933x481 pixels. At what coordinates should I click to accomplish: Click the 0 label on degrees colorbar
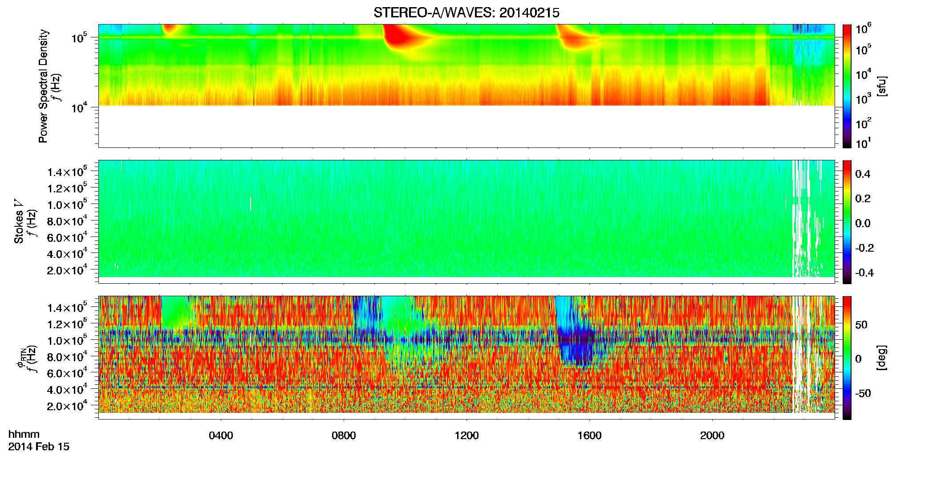858,359
